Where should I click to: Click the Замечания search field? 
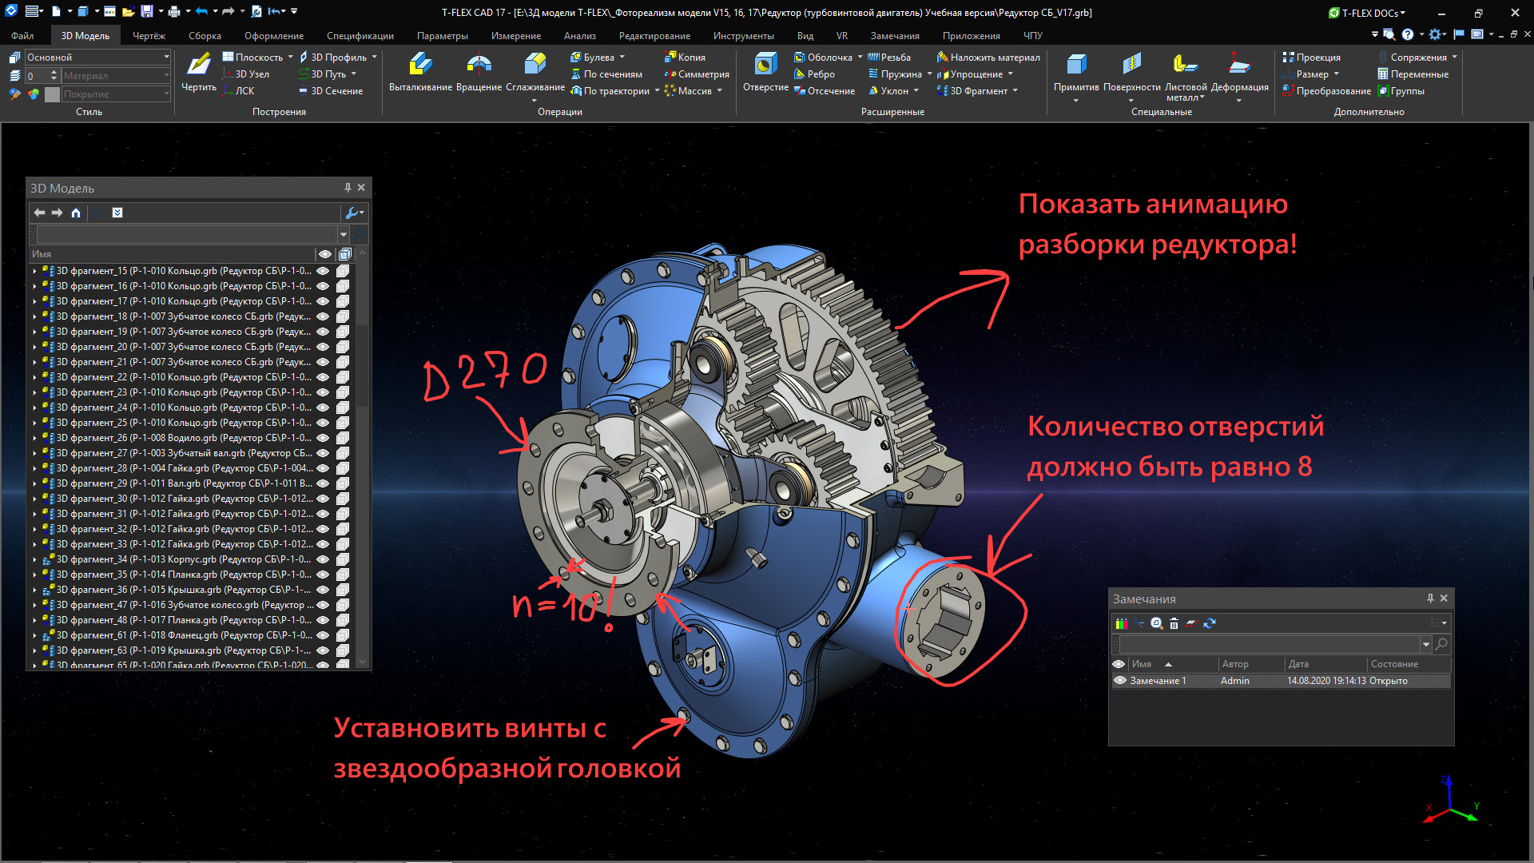(x=1269, y=644)
